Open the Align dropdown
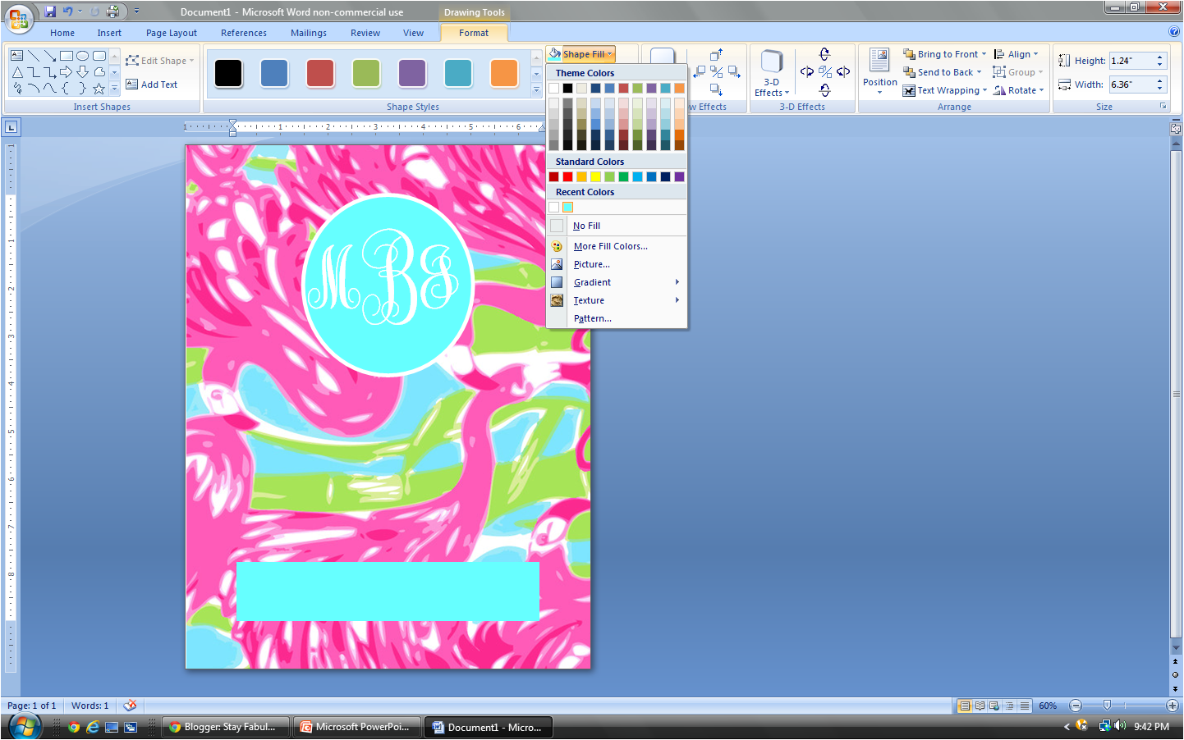The image size is (1184, 740). point(1016,54)
